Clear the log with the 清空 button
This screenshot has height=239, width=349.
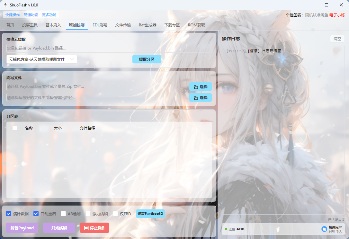click(x=337, y=39)
